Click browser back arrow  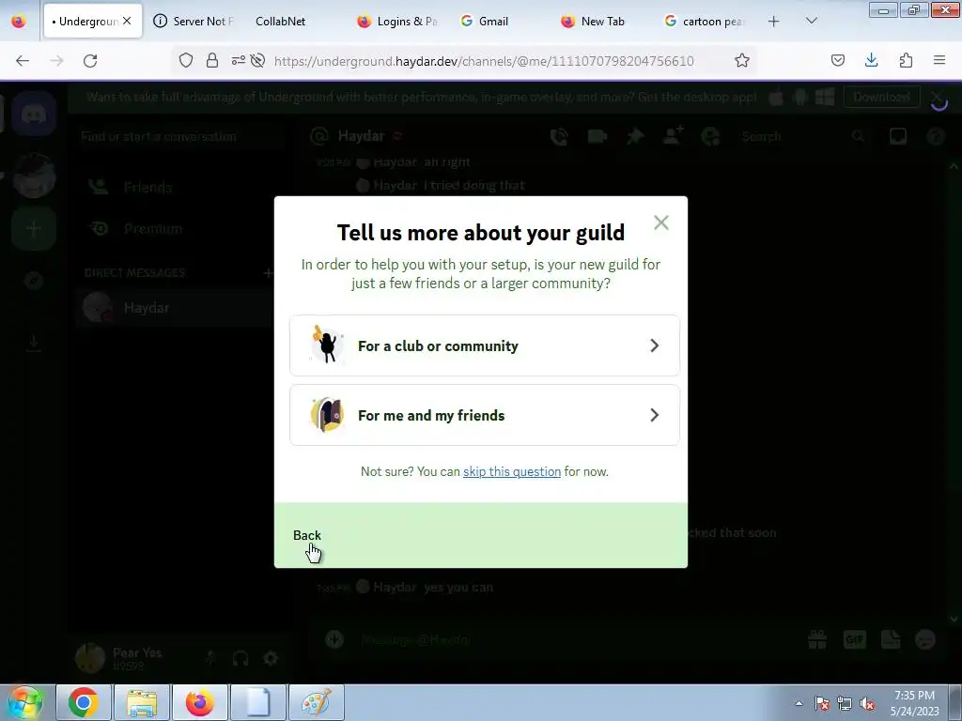point(23,61)
